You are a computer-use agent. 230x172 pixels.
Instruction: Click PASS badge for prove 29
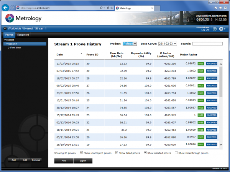click(201, 71)
